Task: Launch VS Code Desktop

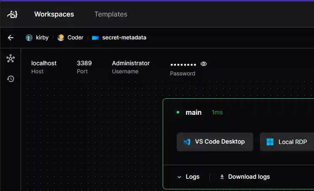Action: (215, 142)
